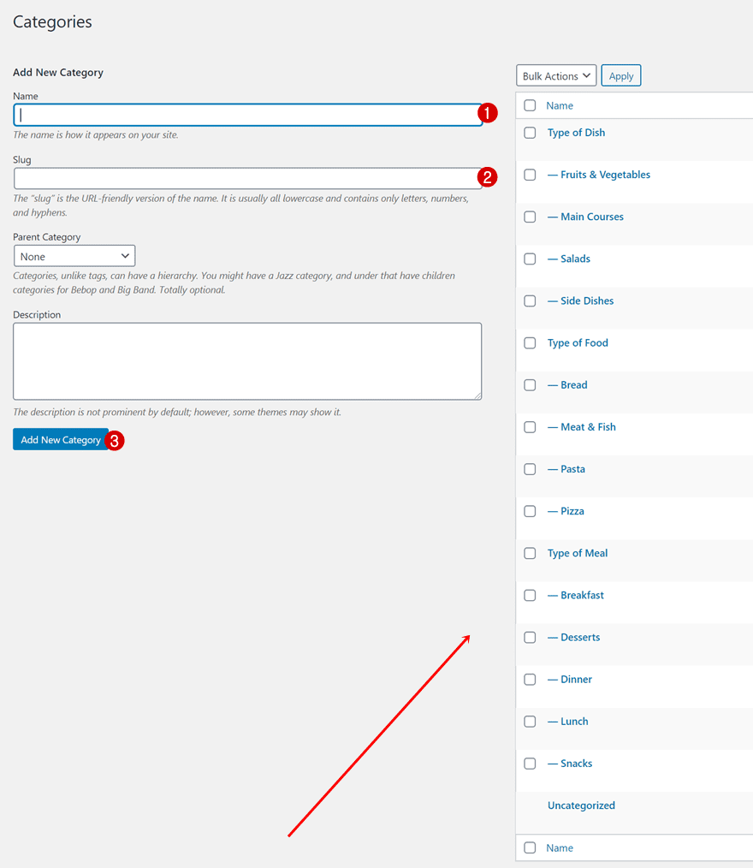Viewport: 753px width, 868px height.
Task: Enable the checkbox next to Pizza
Action: coord(530,511)
